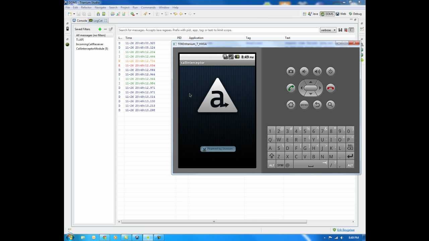This screenshot has height=241, width=429.
Task: Open the Navigate menu
Action: tap(100, 7)
